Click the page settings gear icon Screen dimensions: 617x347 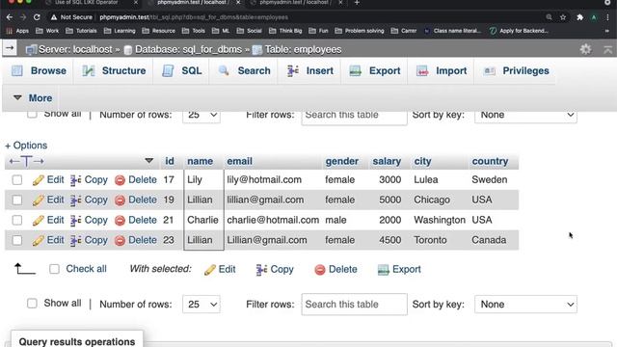585,49
